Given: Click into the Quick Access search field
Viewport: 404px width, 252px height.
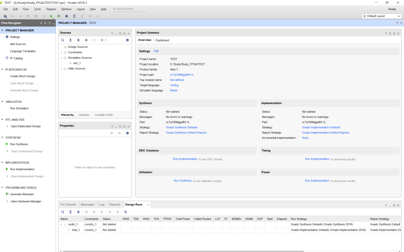Looking at the screenshot, I should pos(129,9).
